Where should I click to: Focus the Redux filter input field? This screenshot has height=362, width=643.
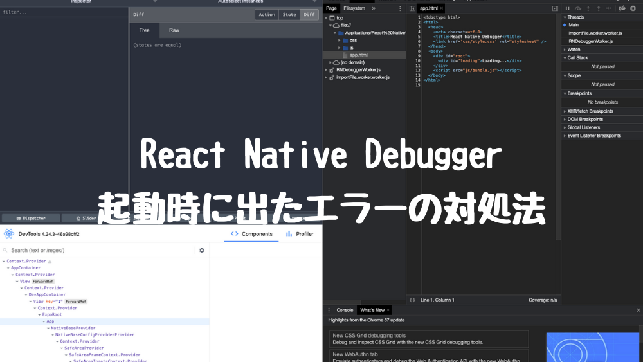click(x=64, y=12)
